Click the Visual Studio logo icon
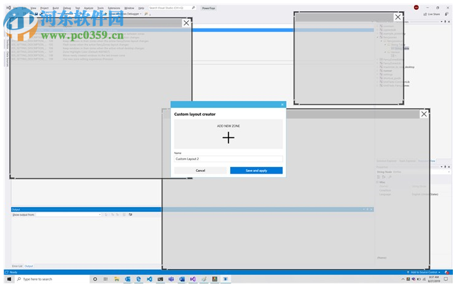 coord(9,8)
